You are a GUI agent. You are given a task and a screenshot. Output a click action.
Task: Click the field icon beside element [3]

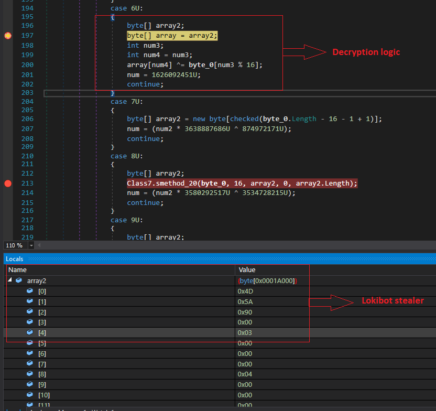click(30, 322)
